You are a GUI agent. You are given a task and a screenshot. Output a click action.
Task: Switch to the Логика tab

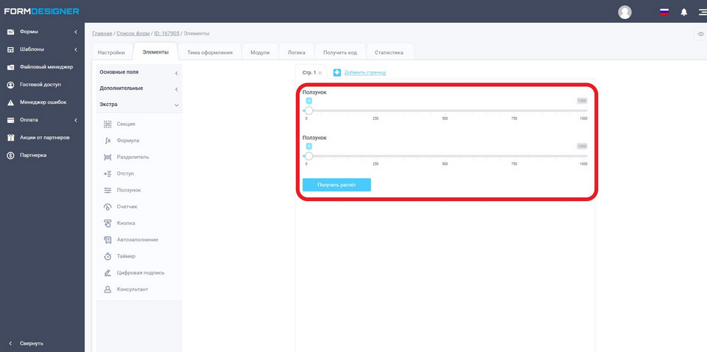point(296,52)
